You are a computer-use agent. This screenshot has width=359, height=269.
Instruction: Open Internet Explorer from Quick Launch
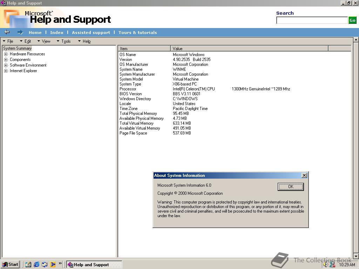(x=36, y=264)
